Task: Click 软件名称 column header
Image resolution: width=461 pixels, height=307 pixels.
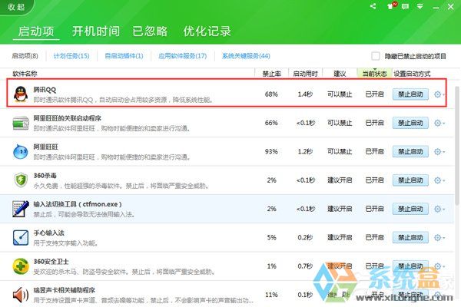Action: point(25,74)
